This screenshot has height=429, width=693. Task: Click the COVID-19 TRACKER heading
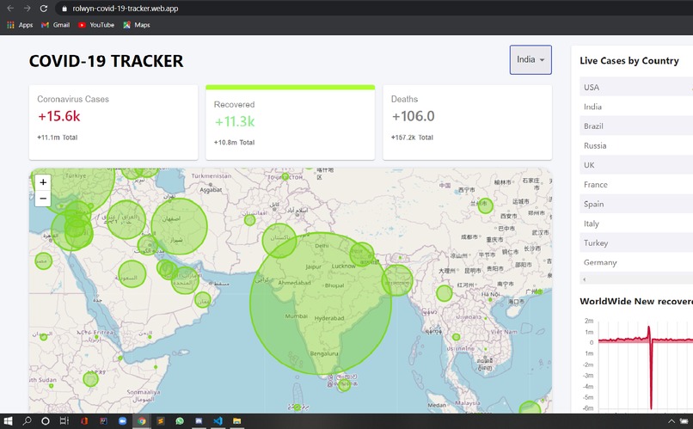pos(106,61)
